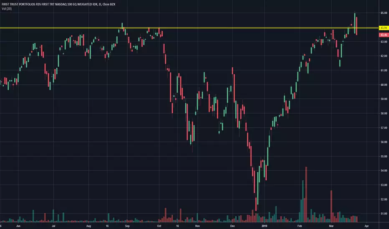The image size is (389, 229).
Task: Click the latest red candlestick near 65.00
Action: [356, 26]
